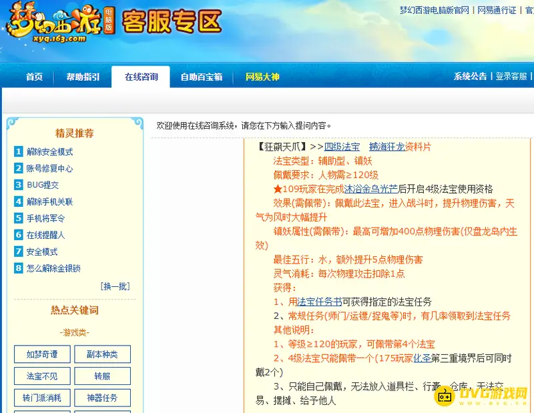The height and width of the screenshot is (413, 534).
Task: Open the 首页 tab
Action: [35, 77]
